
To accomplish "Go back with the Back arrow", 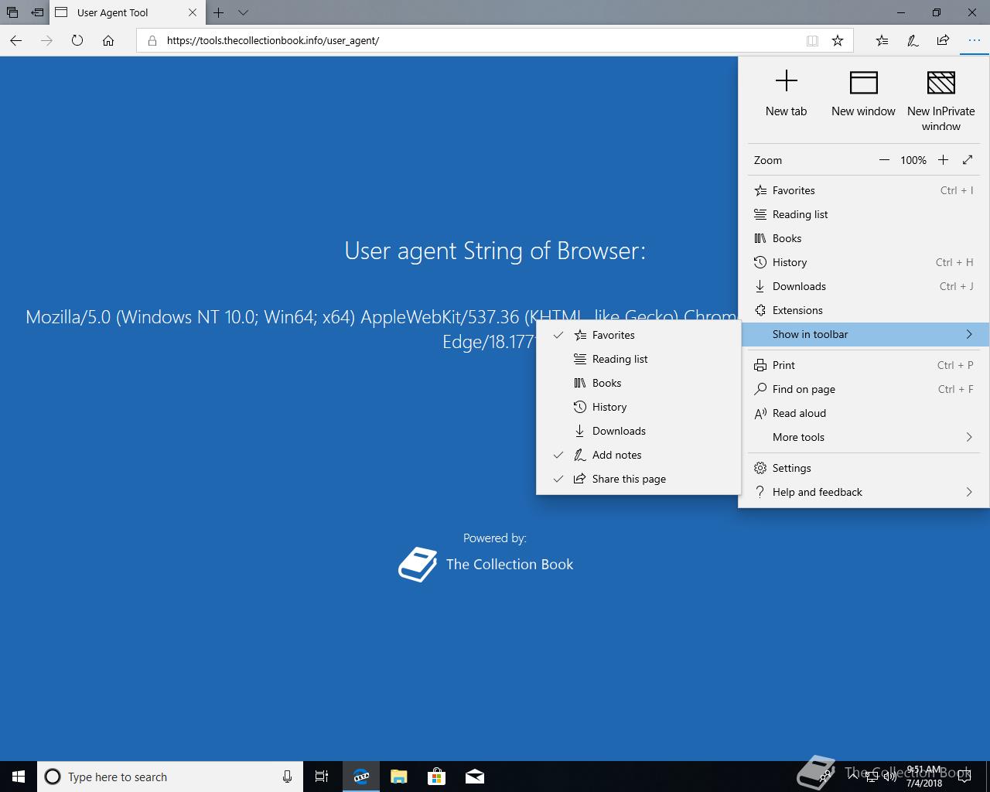I will (16, 40).
